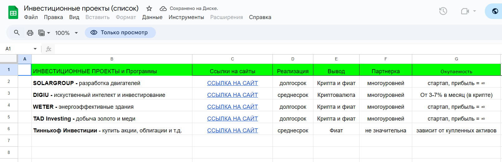Image resolution: width=502 pixels, height=162 pixels.
Task: Open the Google Sheets home icon
Action: [13, 13]
